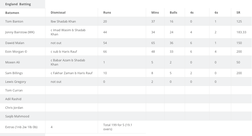Select the SR column header

[238, 13]
